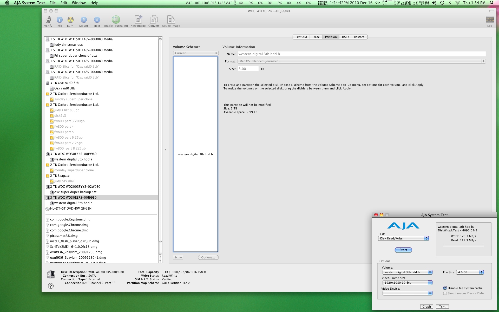This screenshot has height=312, width=499.
Task: Click the Mount toolbar icon
Action: pyautogui.click(x=84, y=19)
